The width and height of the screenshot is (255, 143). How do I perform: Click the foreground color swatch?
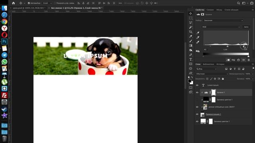(x=190, y=81)
